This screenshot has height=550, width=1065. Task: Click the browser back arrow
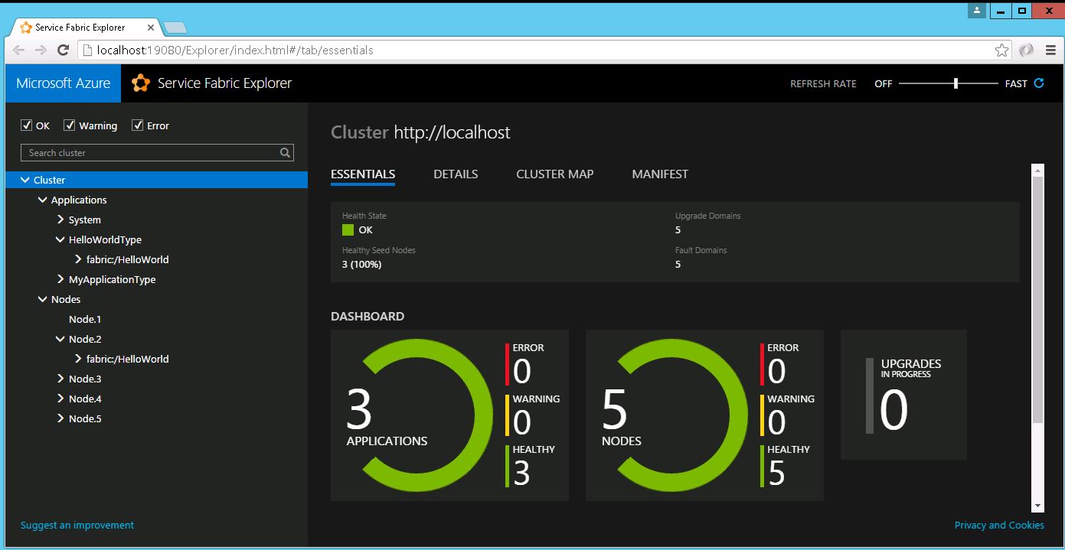click(x=19, y=50)
